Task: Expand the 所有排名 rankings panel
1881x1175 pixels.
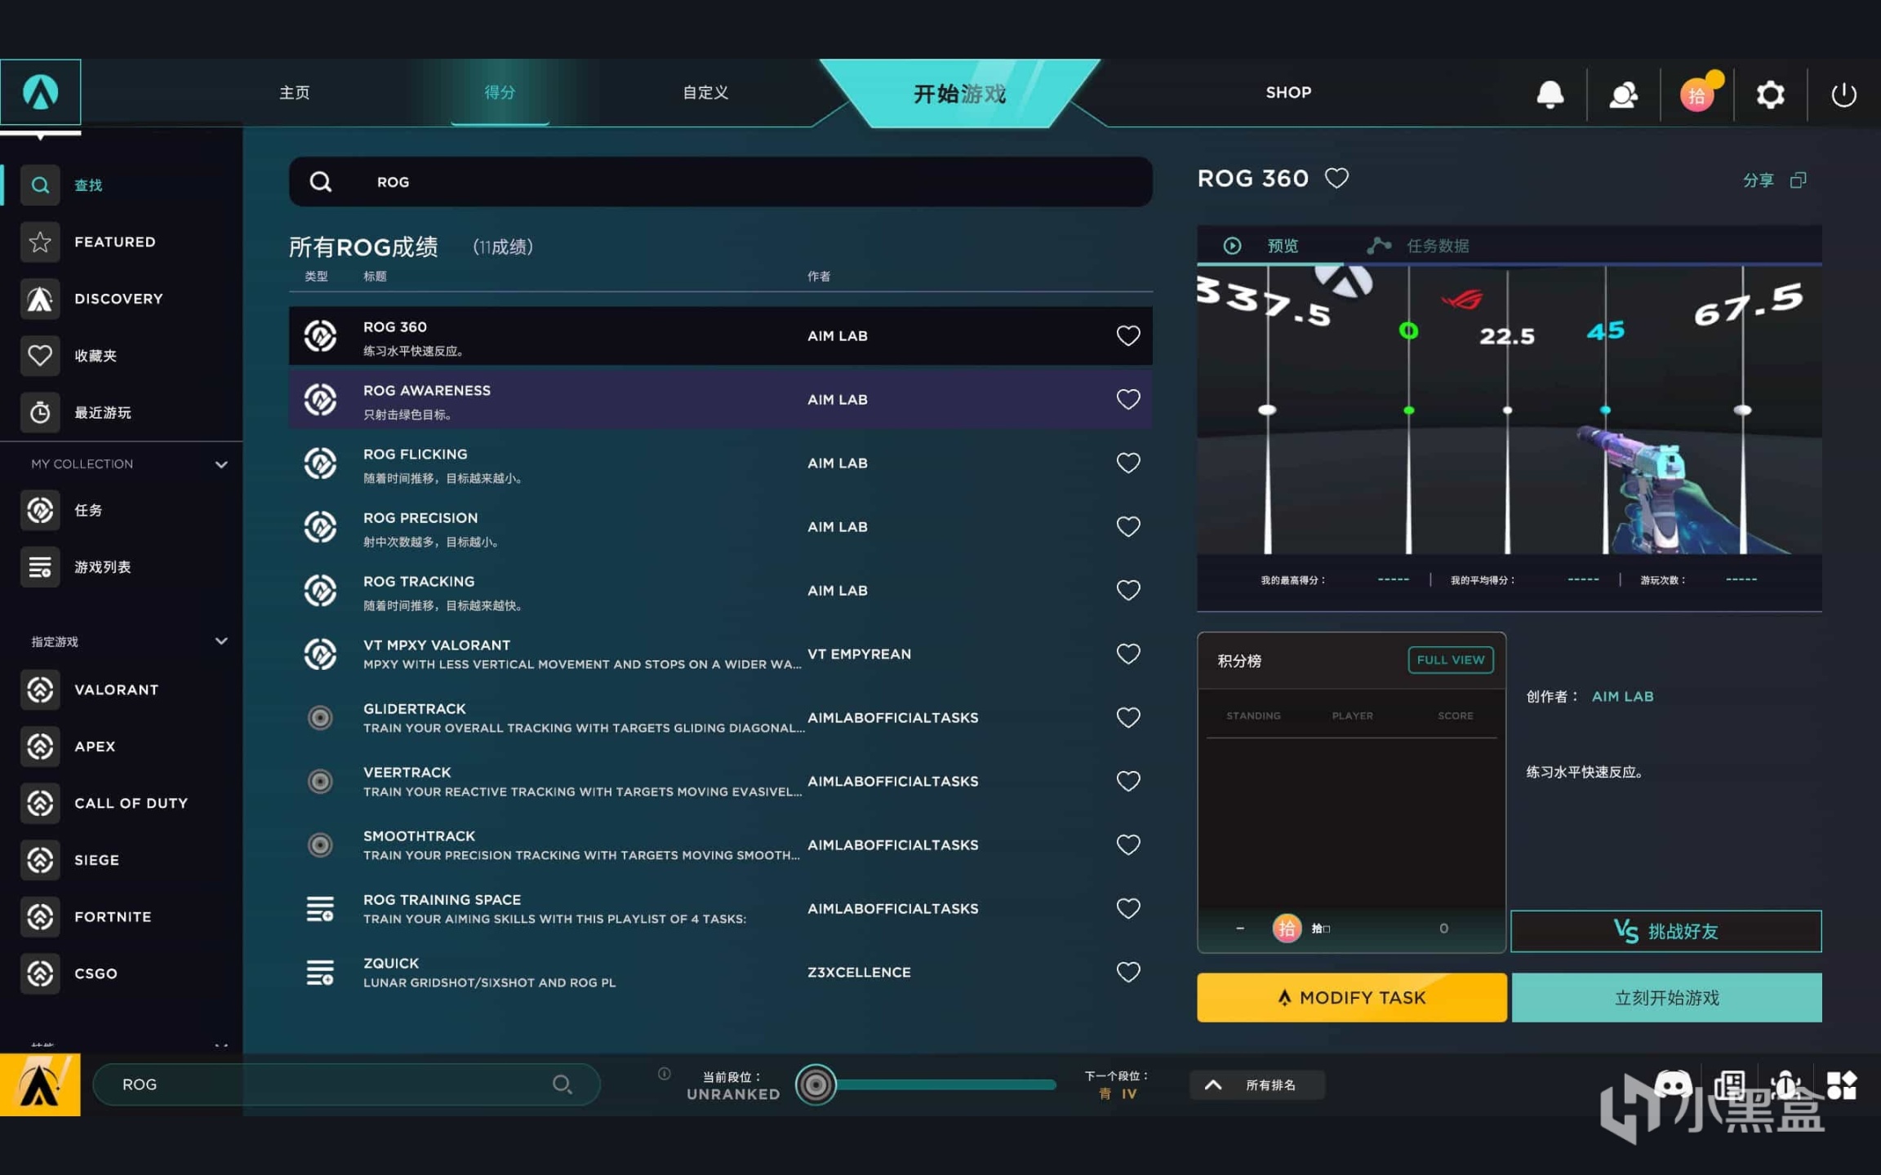Action: tap(1256, 1084)
